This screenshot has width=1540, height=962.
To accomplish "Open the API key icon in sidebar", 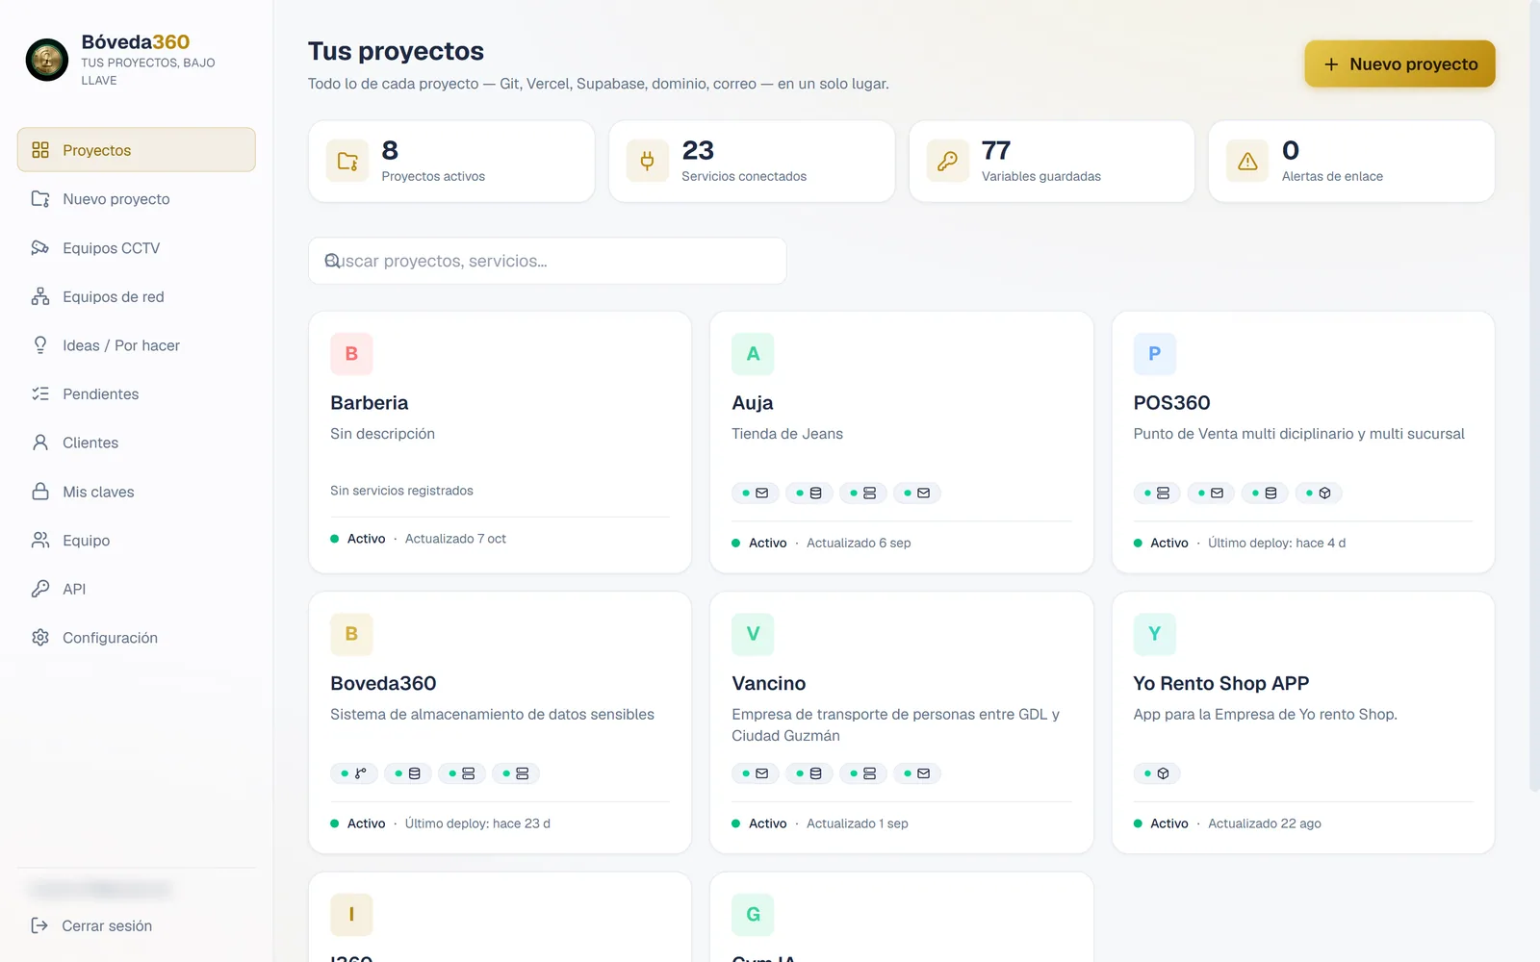I will click(x=40, y=589).
